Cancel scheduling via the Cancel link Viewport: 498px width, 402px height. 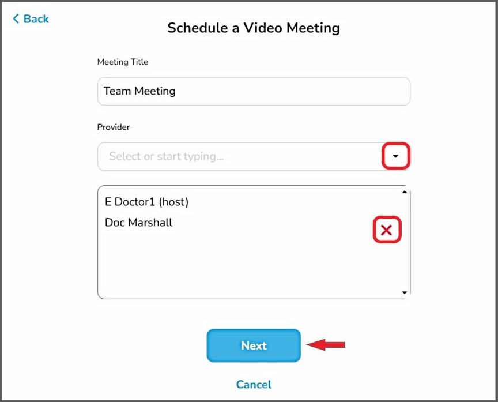[x=254, y=384]
